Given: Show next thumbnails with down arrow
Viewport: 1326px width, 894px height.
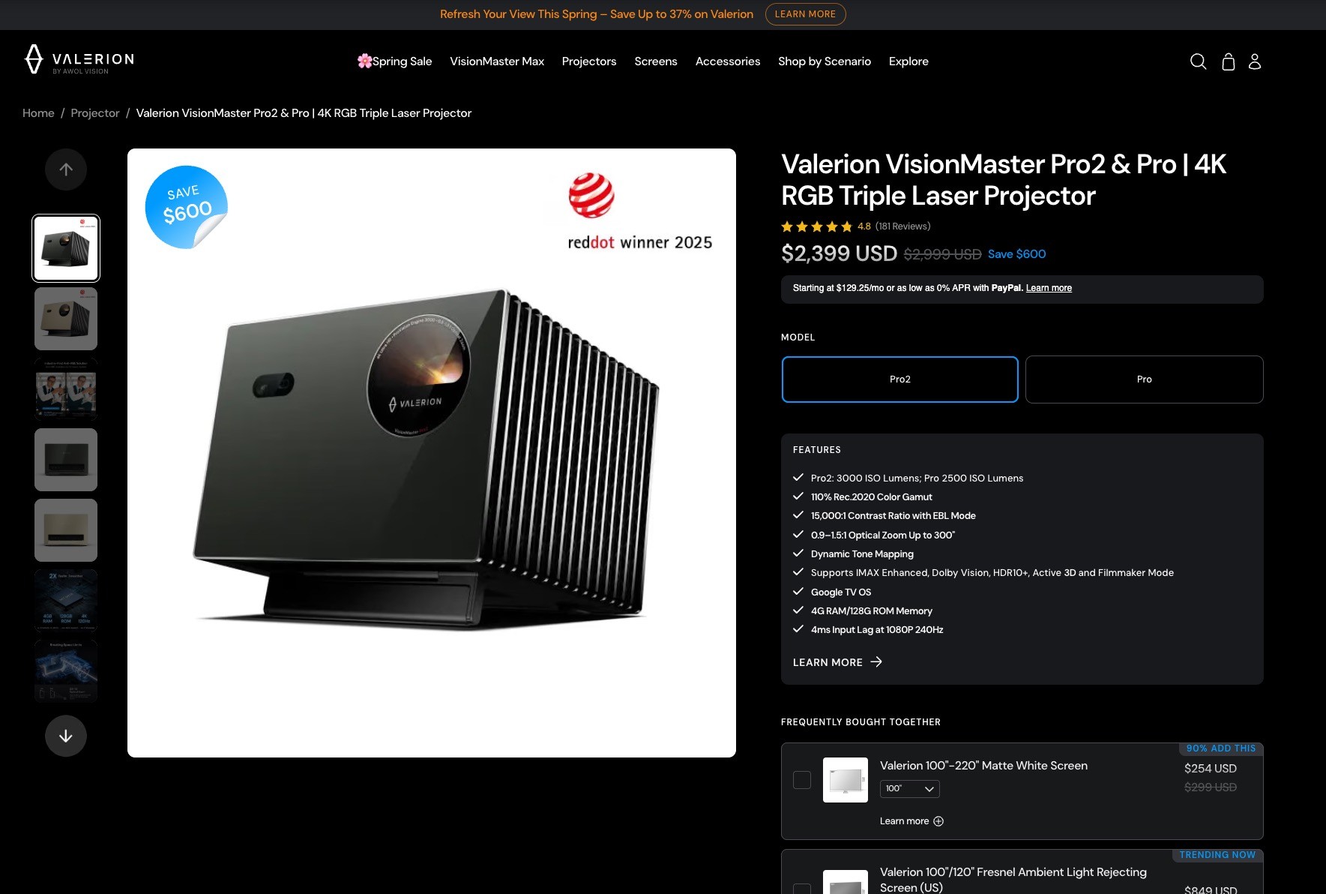Looking at the screenshot, I should coord(66,736).
